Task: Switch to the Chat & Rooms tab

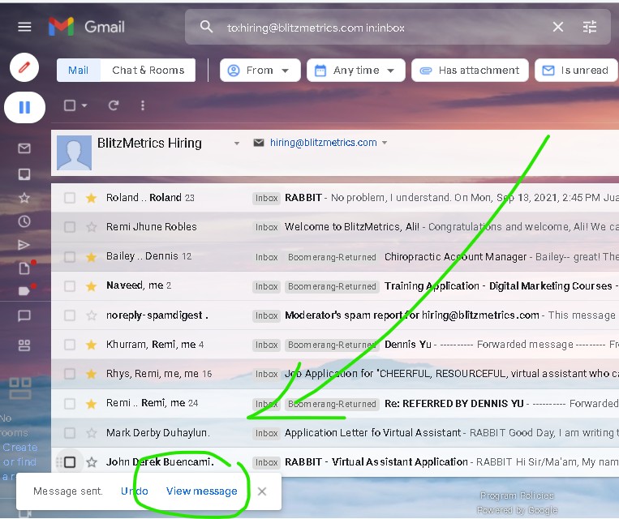Action: [x=148, y=71]
